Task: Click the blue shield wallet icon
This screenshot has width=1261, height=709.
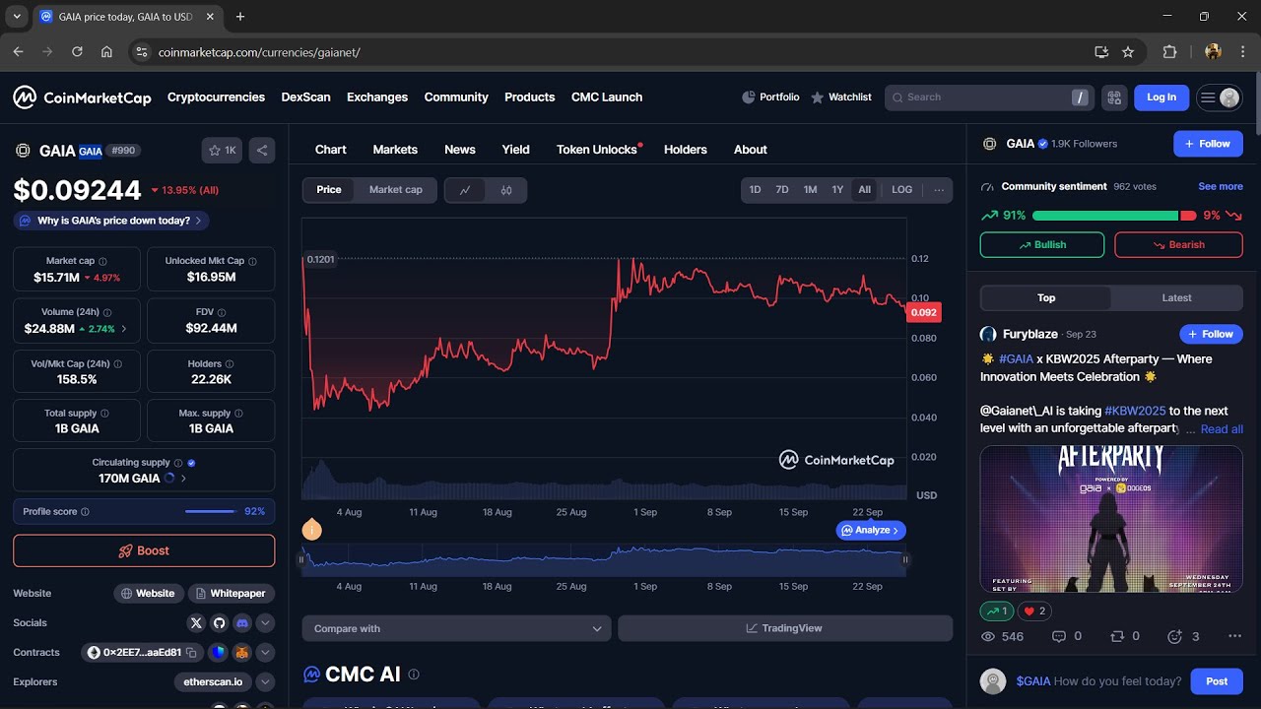Action: 219,653
